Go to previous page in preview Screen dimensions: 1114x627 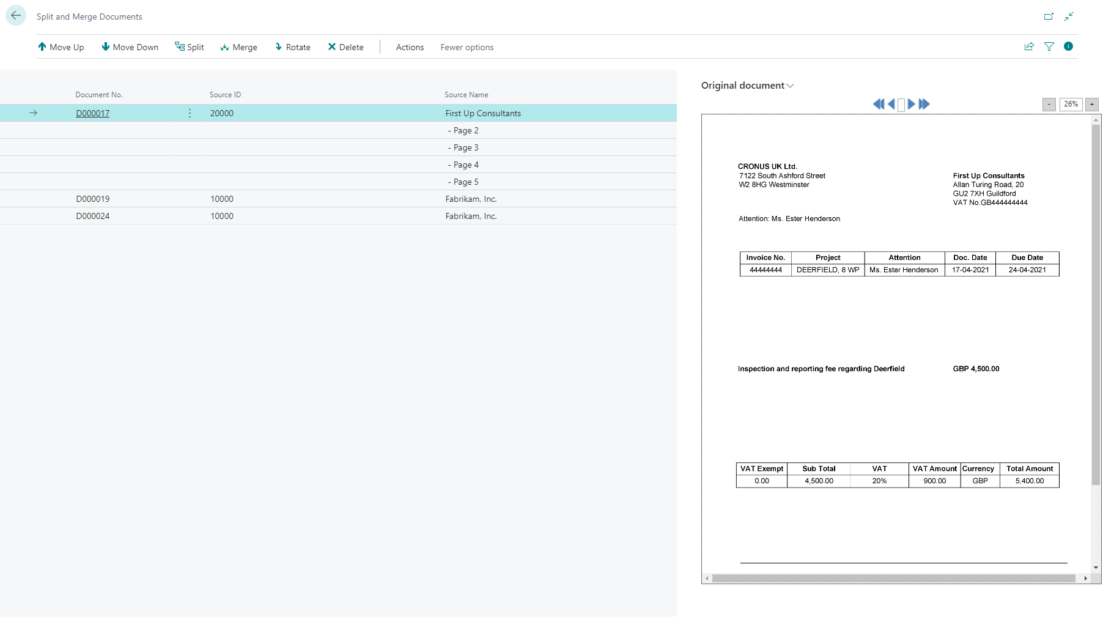[x=891, y=104]
